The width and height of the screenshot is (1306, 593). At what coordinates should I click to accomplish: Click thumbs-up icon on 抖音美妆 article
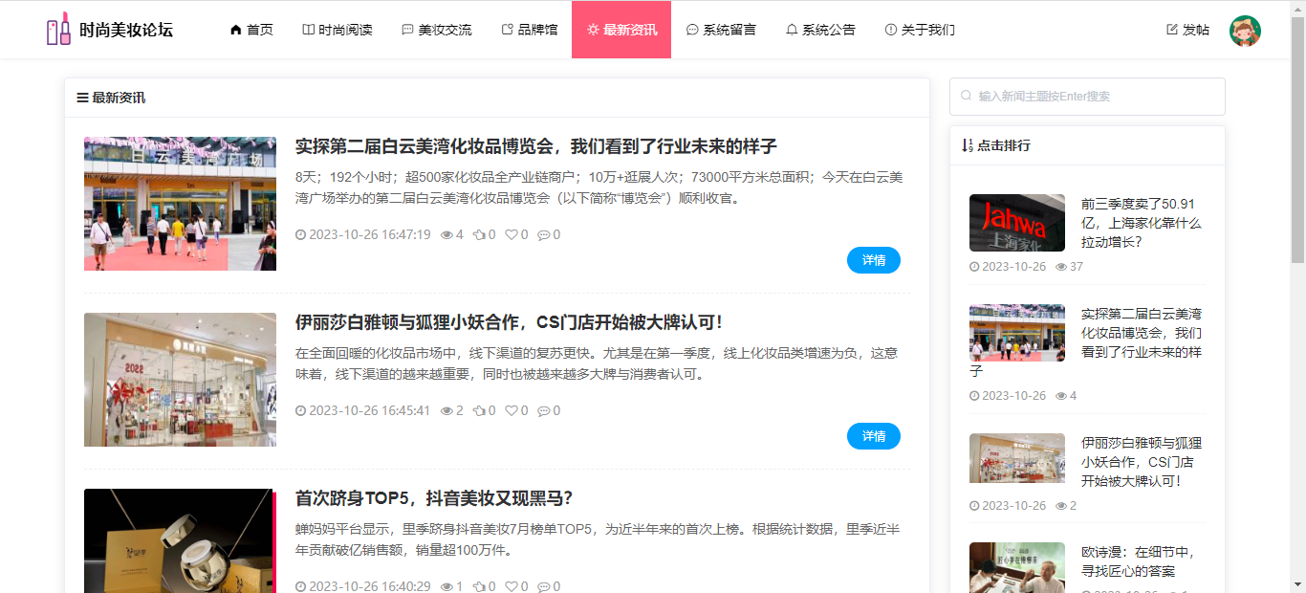[479, 586]
